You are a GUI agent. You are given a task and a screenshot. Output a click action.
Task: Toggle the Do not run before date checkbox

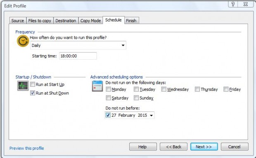point(108,115)
